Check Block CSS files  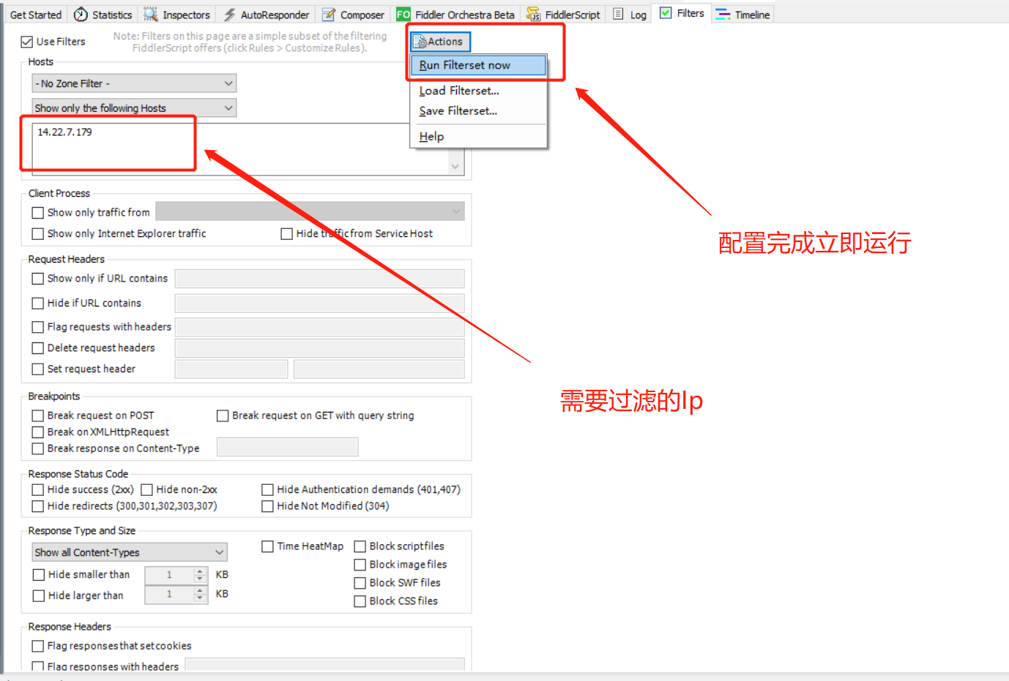point(360,601)
